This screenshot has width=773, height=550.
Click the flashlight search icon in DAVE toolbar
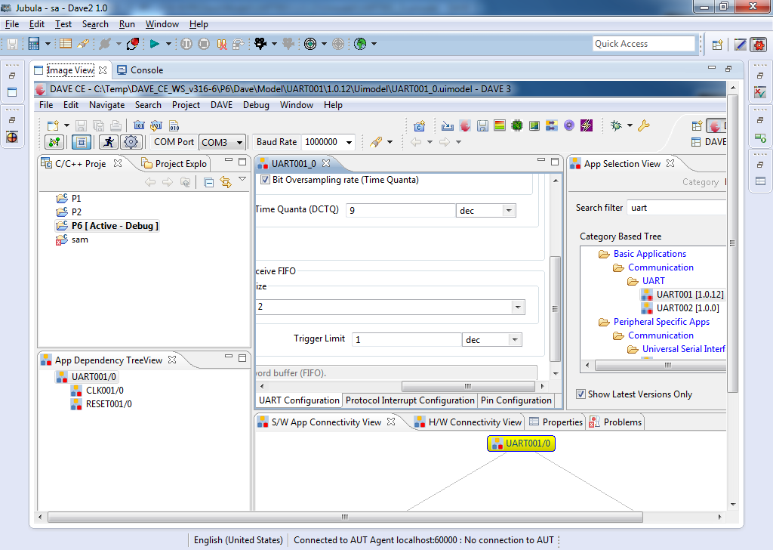pyautogui.click(x=376, y=142)
